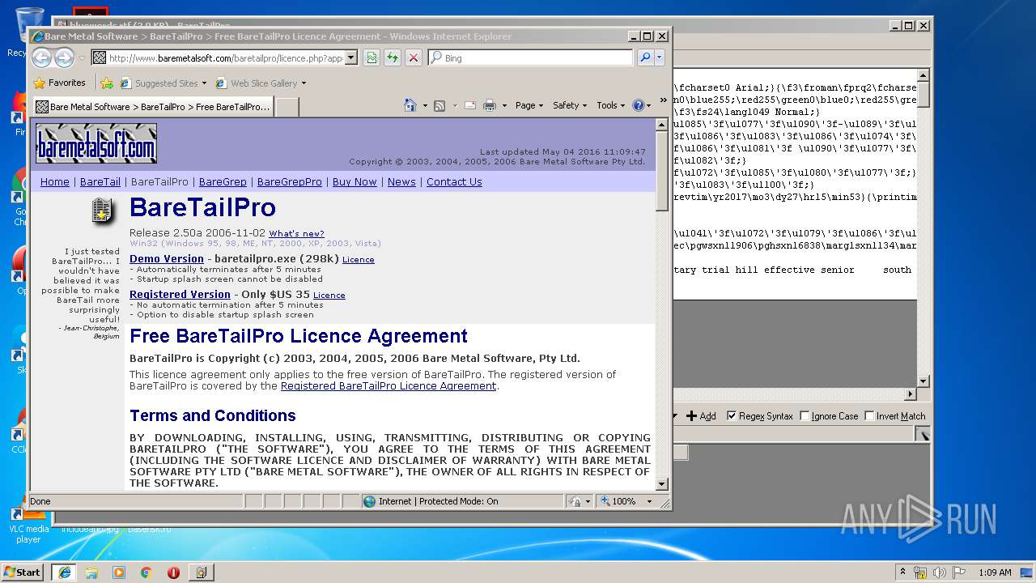Open the Print options dropdown arrow
The image size is (1036, 583).
[503, 105]
